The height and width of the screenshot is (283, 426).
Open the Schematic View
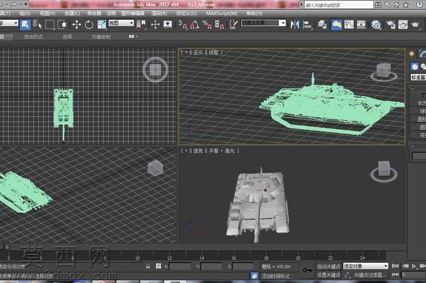pyautogui.click(x=361, y=25)
